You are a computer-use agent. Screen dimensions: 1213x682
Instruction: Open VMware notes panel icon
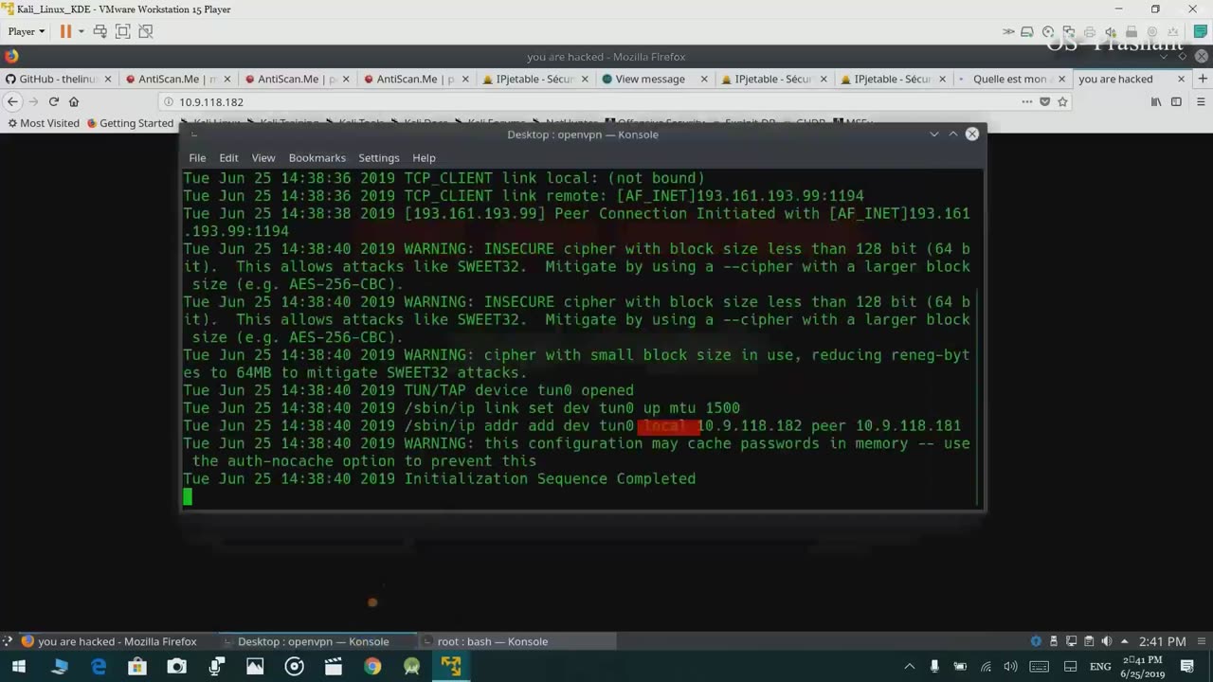click(1200, 31)
